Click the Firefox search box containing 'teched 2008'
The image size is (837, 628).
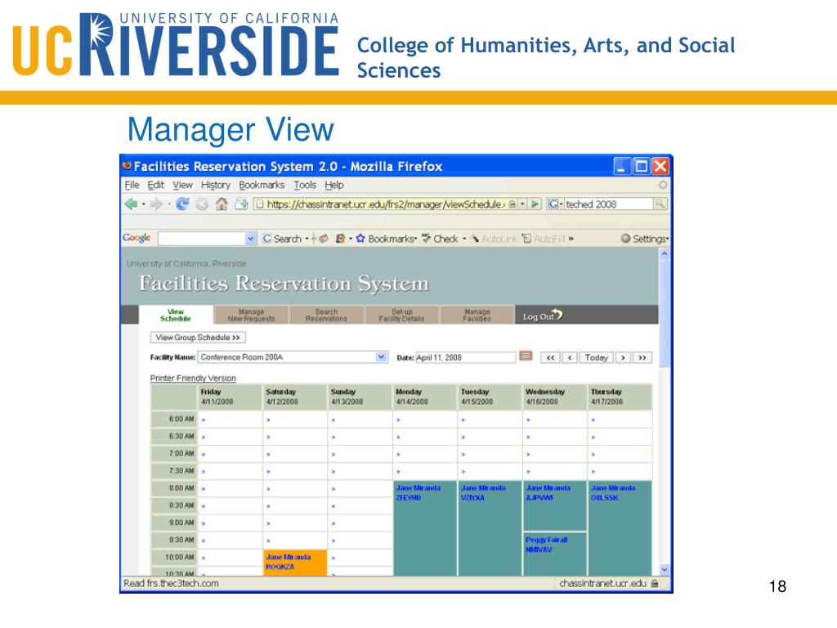[x=608, y=204]
